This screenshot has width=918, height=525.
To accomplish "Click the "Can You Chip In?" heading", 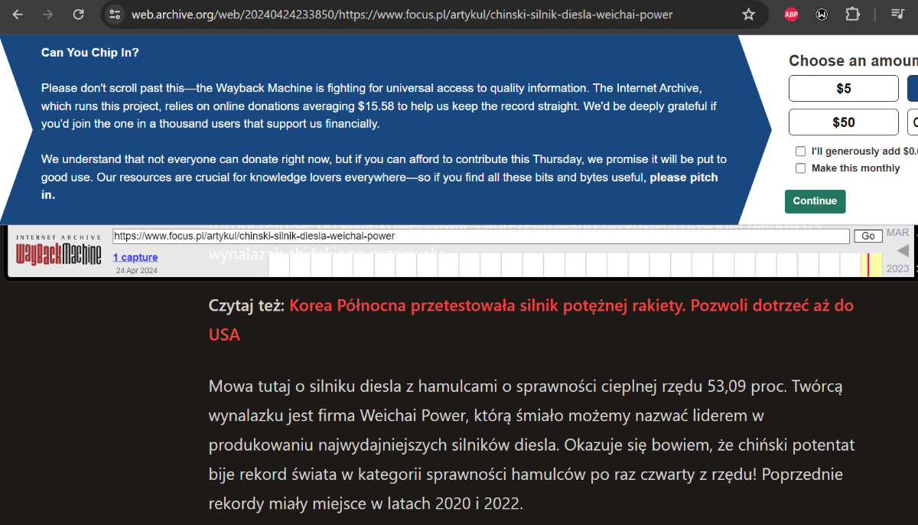I will (x=90, y=53).
